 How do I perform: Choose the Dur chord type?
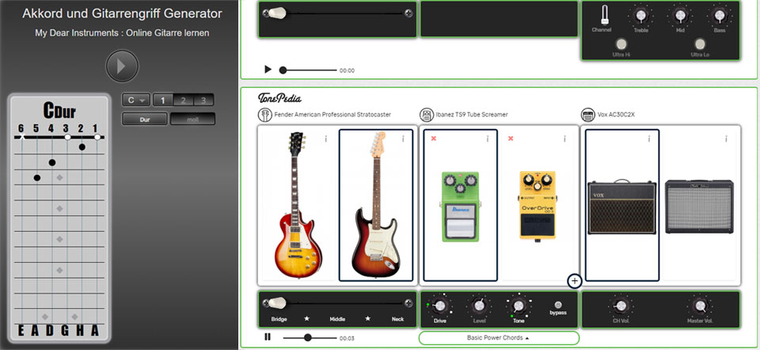pos(145,119)
